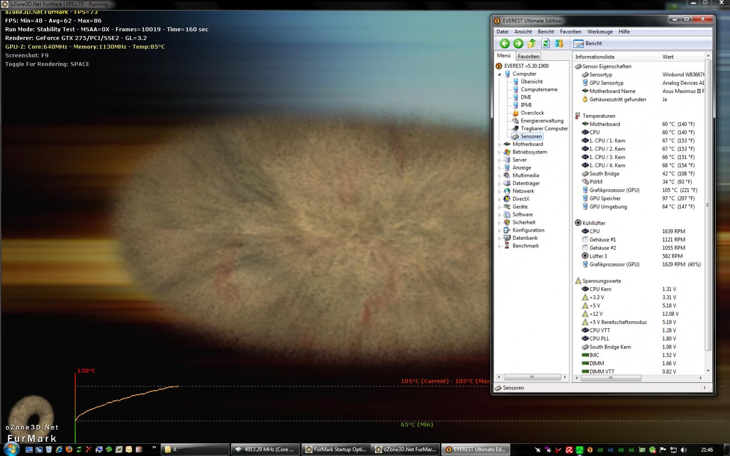This screenshot has width=730, height=456.
Task: Expand the DirectX tree node
Action: click(x=499, y=200)
